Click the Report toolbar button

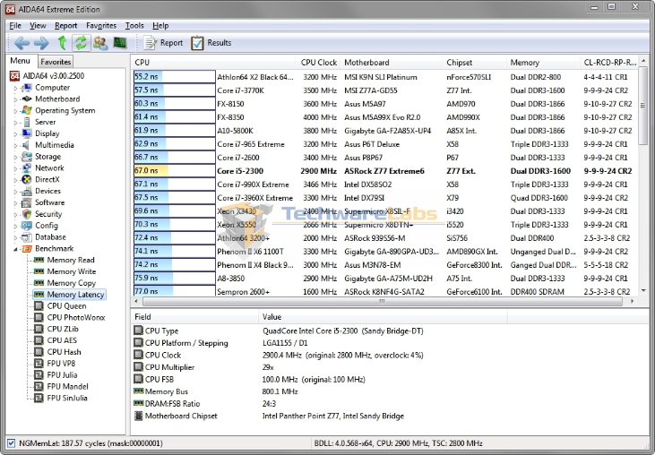click(163, 43)
